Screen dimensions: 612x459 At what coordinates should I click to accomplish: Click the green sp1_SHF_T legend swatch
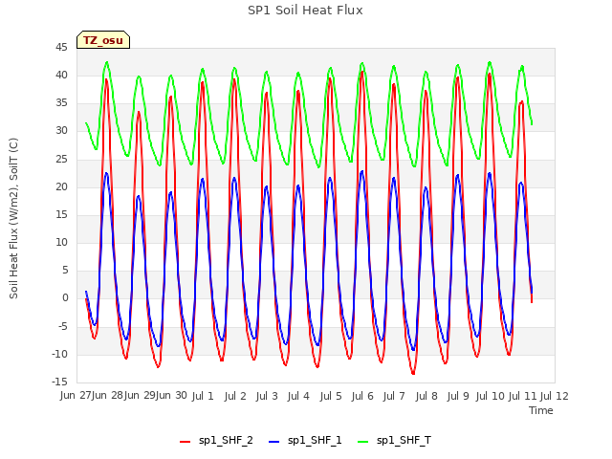point(363,442)
